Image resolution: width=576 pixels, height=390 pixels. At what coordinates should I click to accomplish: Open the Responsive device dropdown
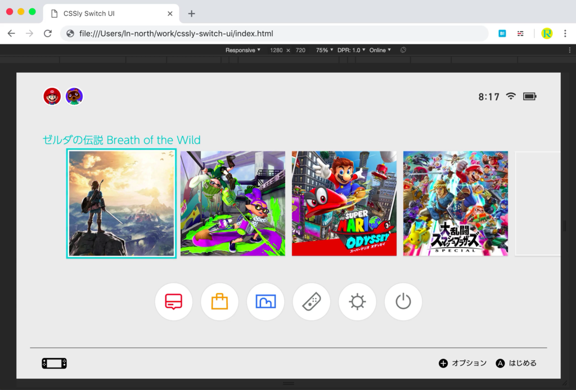click(243, 50)
